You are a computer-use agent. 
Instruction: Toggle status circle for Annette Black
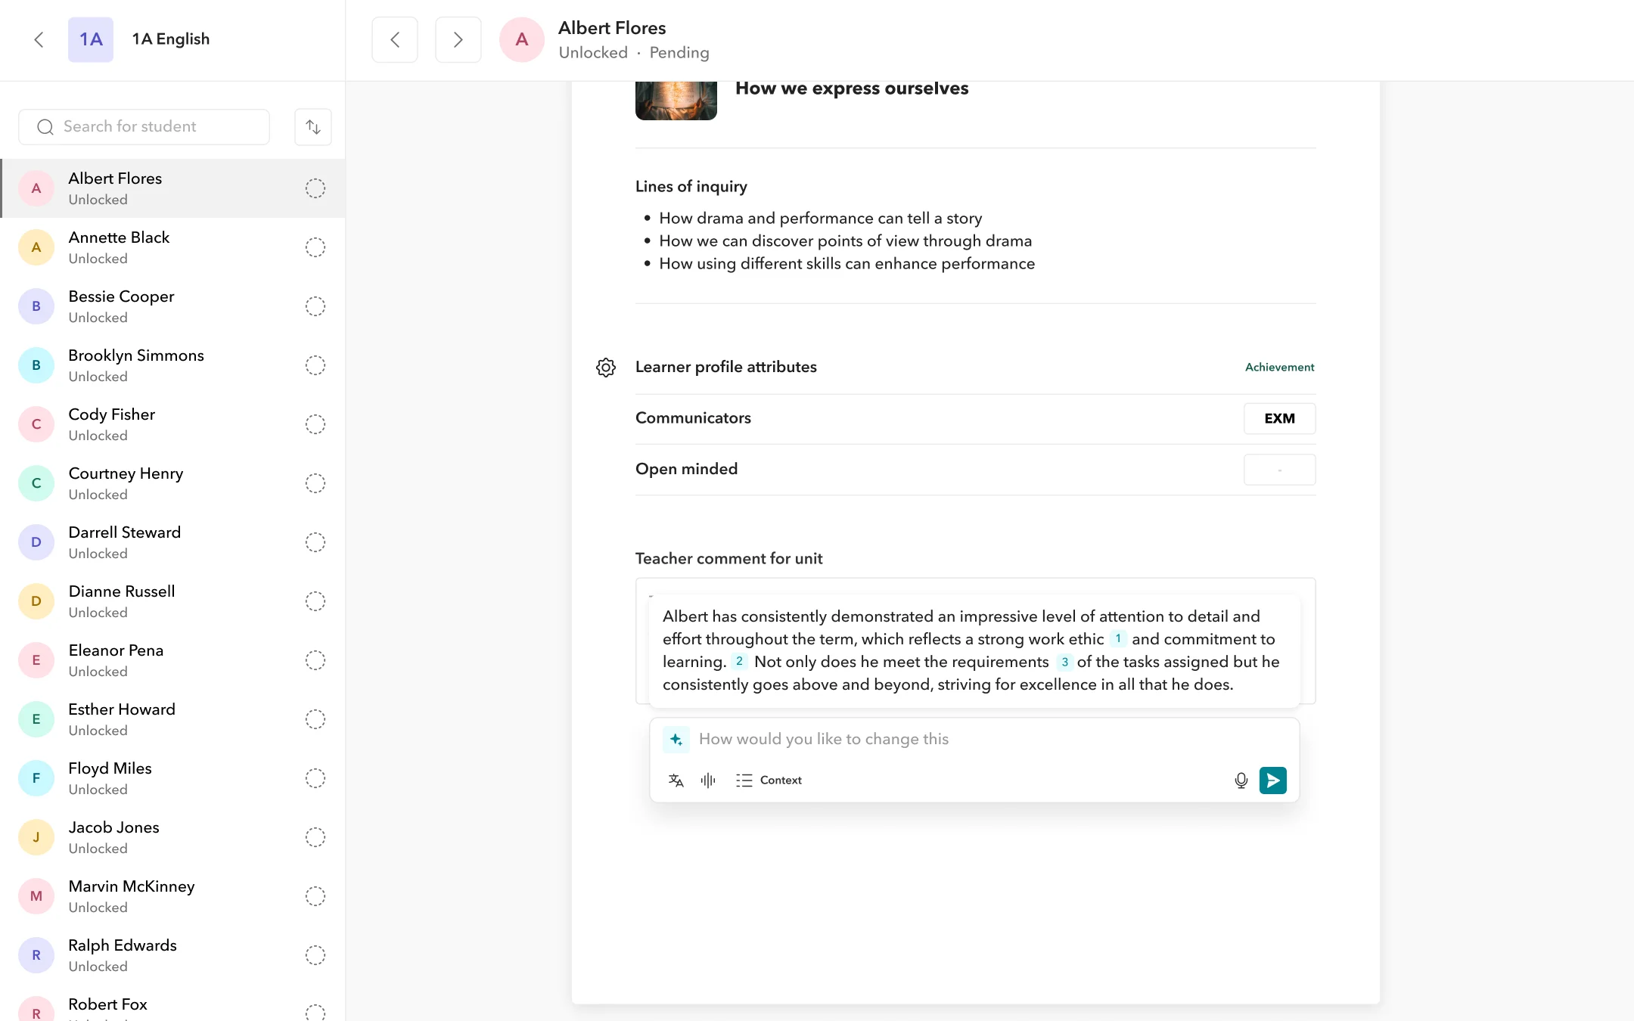point(315,247)
